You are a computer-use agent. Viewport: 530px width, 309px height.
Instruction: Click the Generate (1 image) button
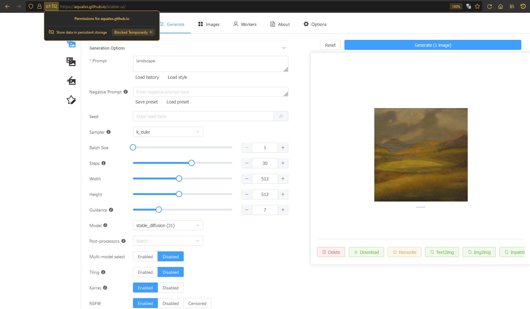tap(432, 45)
